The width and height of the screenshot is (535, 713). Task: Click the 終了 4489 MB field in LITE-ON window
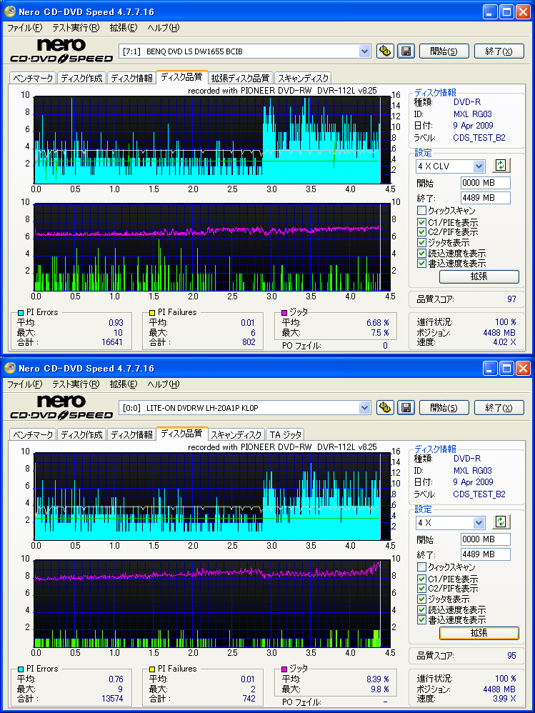coord(486,554)
